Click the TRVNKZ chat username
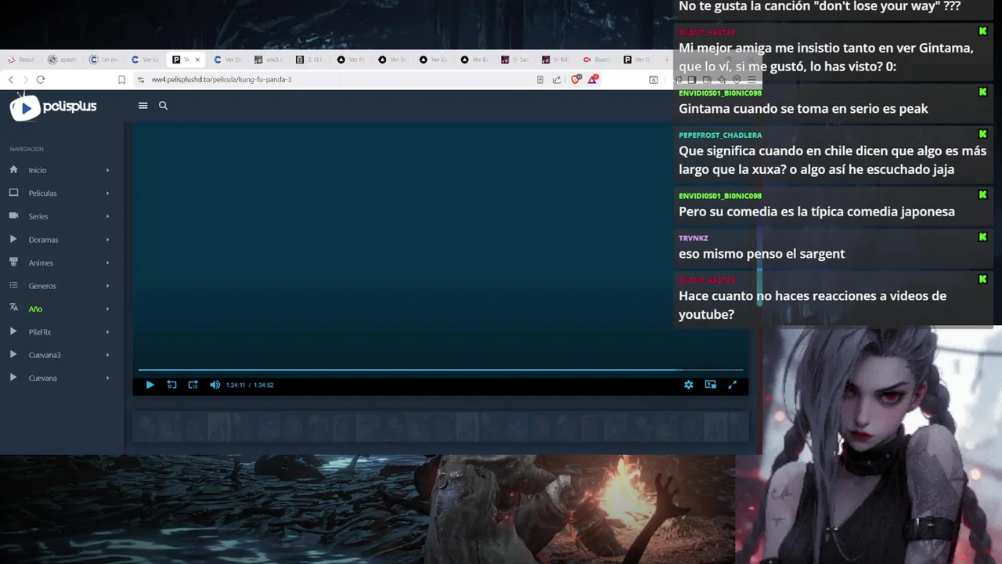 pos(694,237)
